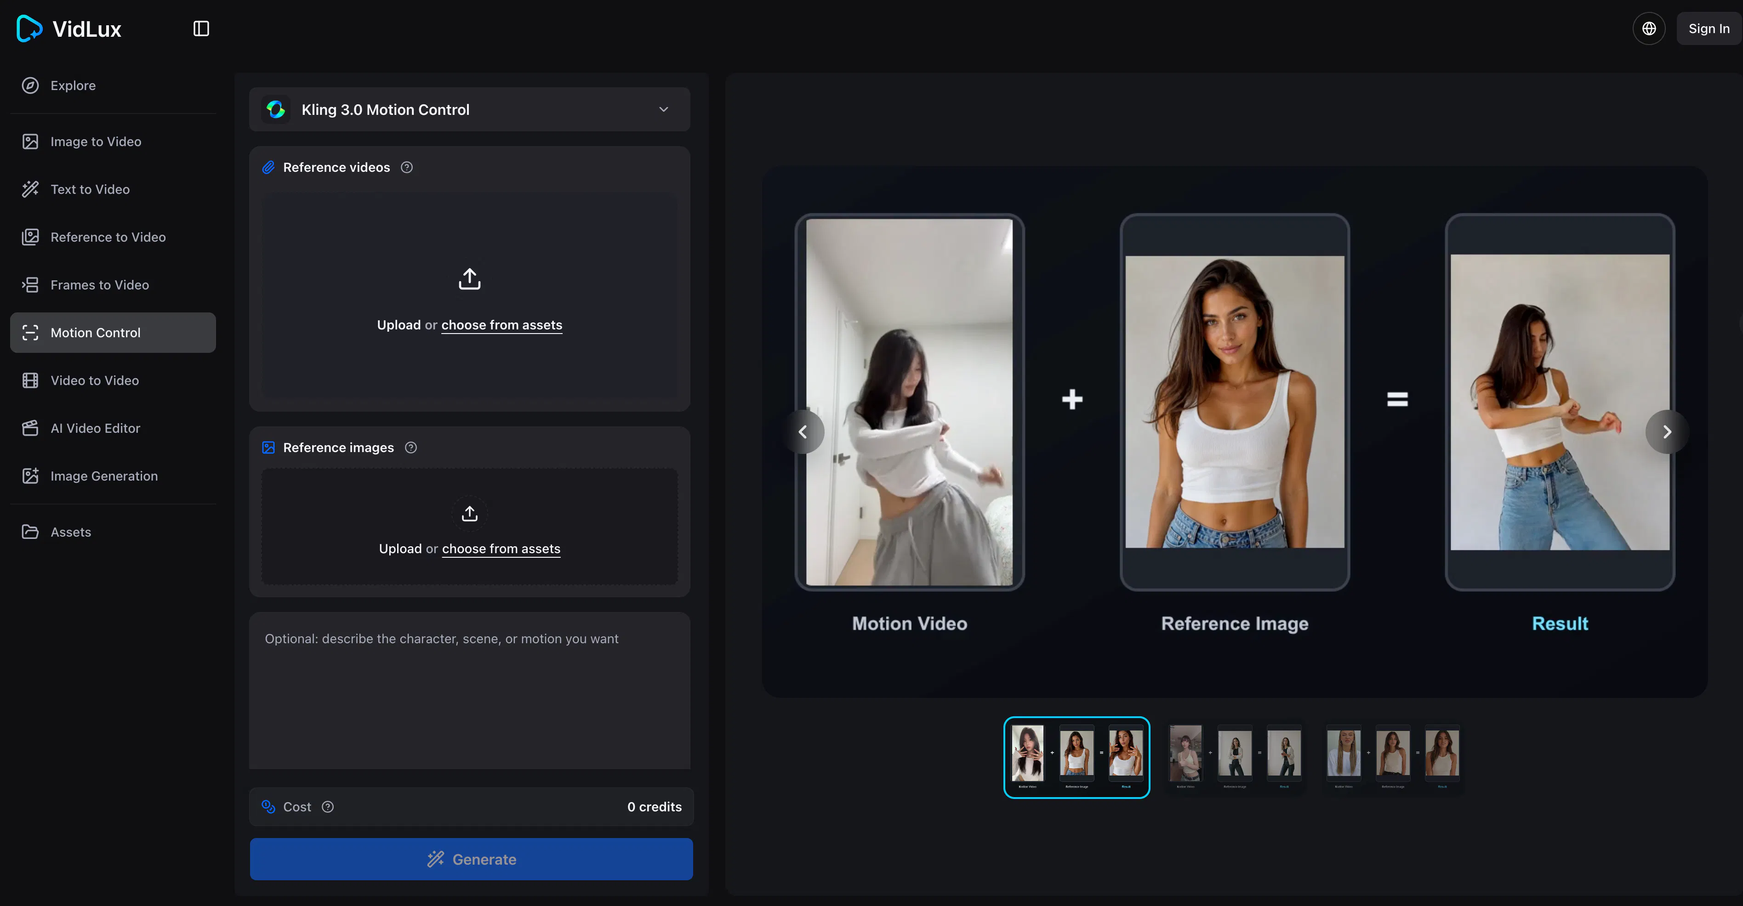1743x906 pixels.
Task: Click the Reference to Video icon
Action: pos(30,237)
